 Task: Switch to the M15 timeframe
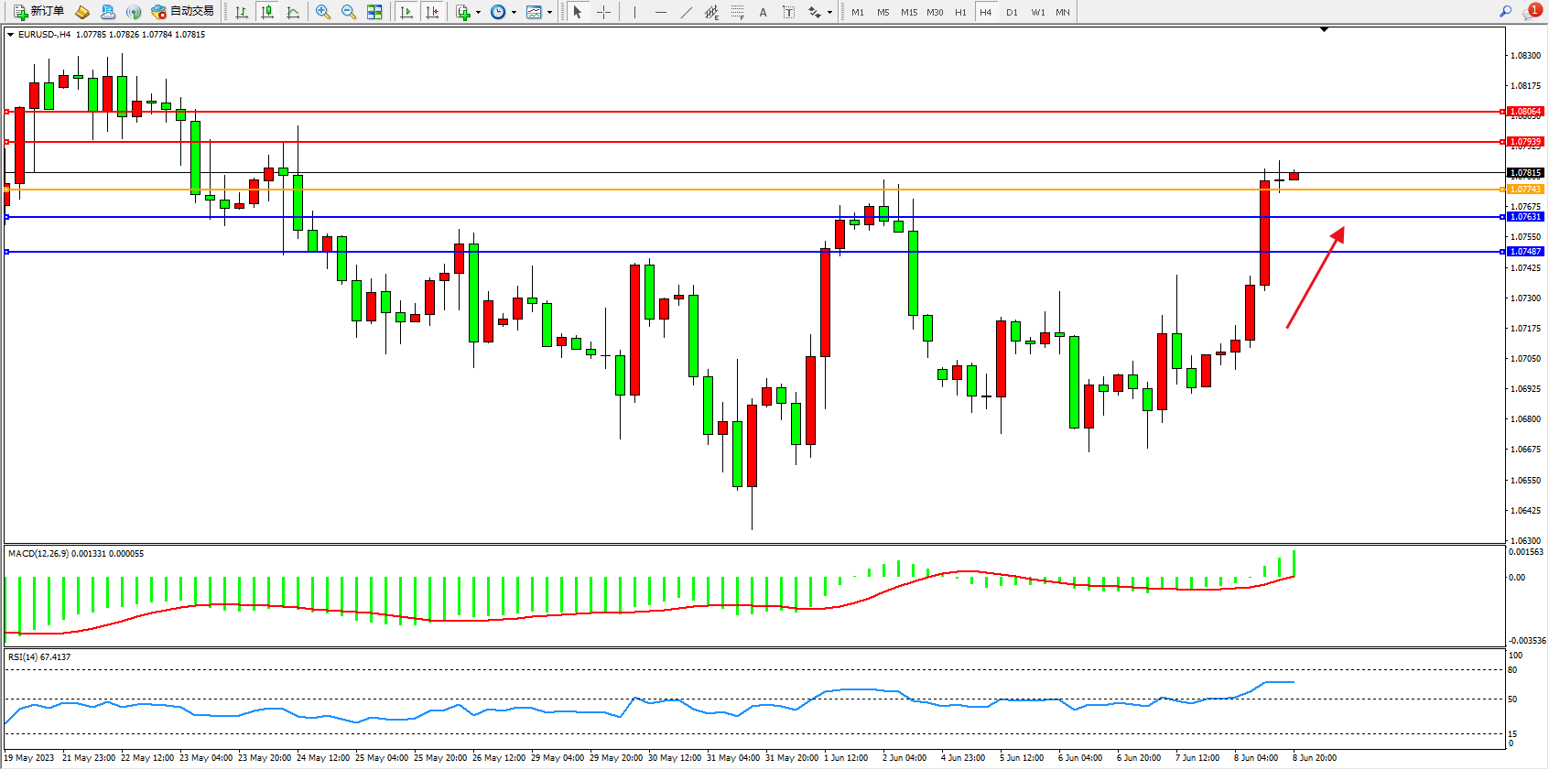[x=908, y=12]
